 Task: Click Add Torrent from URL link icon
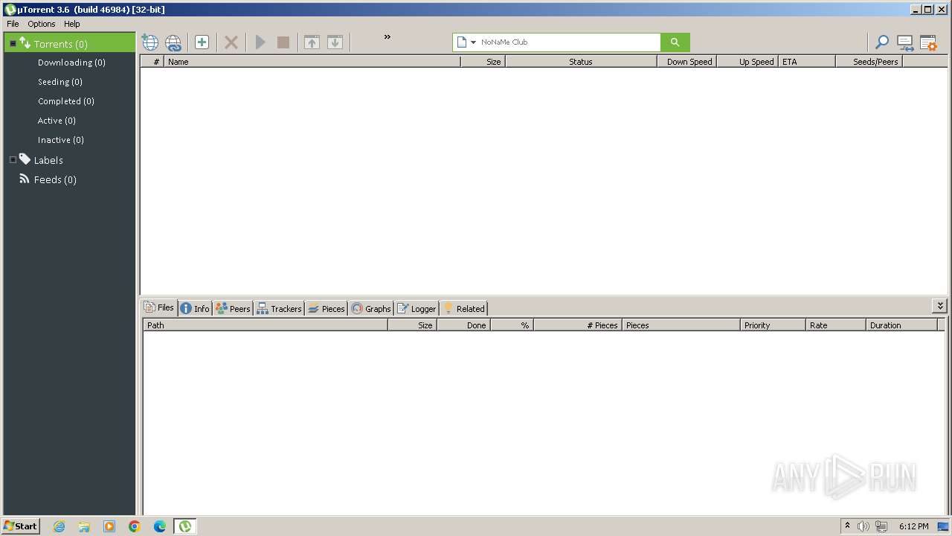173,42
